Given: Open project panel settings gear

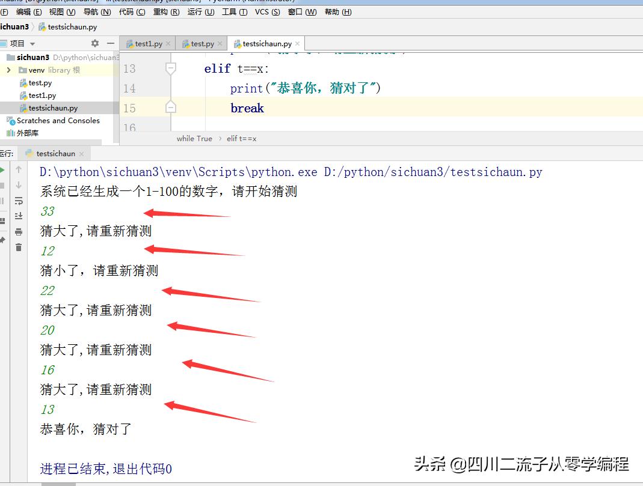Looking at the screenshot, I should tap(94, 43).
